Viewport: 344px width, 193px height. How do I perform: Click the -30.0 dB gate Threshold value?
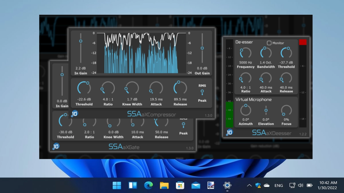pos(66,132)
